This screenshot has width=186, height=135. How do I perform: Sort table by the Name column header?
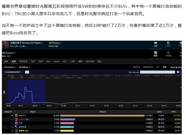point(33,112)
